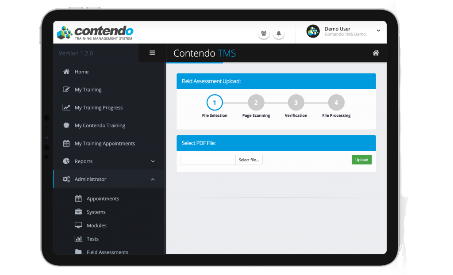This screenshot has height=275, width=453.
Task: Click the File Selection step label
Action: pyautogui.click(x=215, y=115)
